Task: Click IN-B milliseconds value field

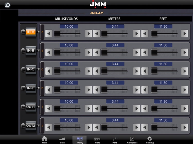Action: 69,45
